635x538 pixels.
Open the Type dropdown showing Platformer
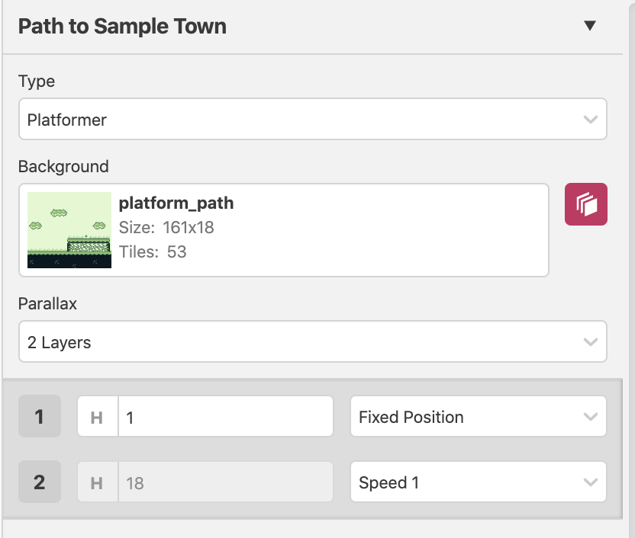(313, 119)
